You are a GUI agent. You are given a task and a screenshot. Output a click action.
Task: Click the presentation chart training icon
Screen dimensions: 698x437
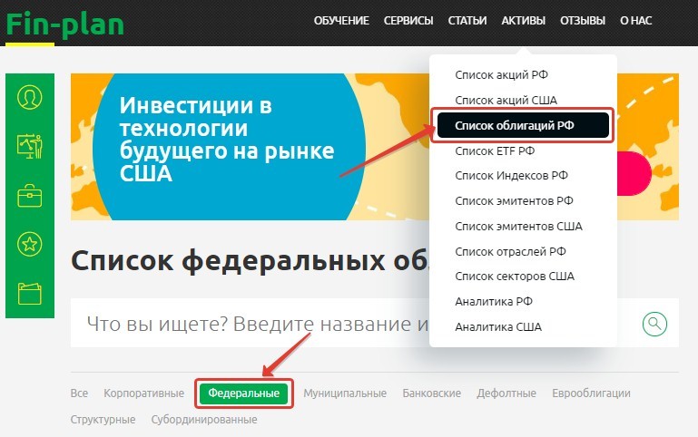[x=30, y=146]
